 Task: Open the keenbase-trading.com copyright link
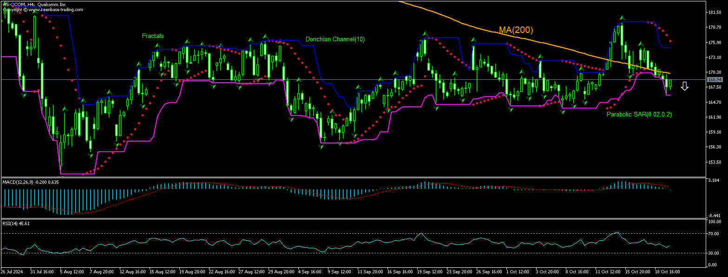[x=43, y=9]
